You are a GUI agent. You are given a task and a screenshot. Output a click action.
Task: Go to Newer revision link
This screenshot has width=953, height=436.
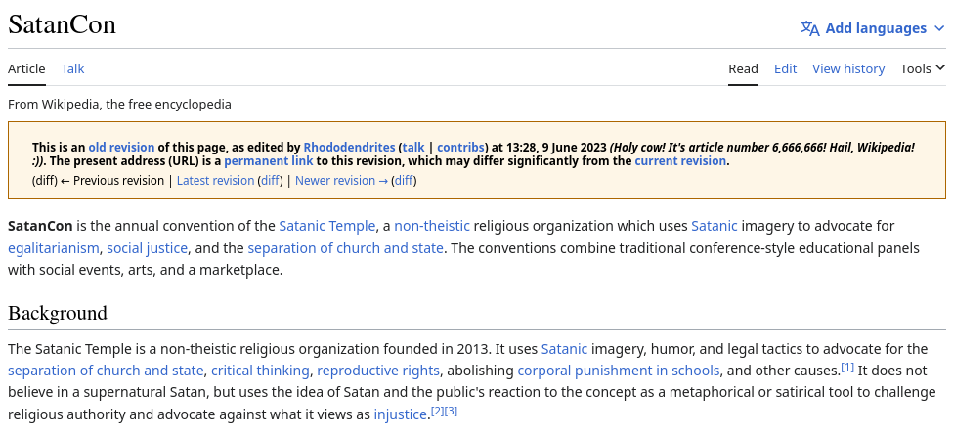[x=335, y=181]
